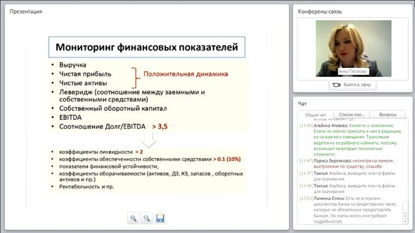Open the "Общий чат" tab
The width and height of the screenshot is (415, 233).
point(315,115)
